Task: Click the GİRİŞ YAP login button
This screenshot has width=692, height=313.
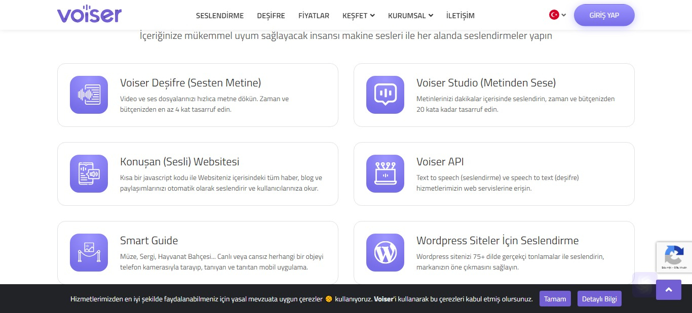Action: coord(604,15)
